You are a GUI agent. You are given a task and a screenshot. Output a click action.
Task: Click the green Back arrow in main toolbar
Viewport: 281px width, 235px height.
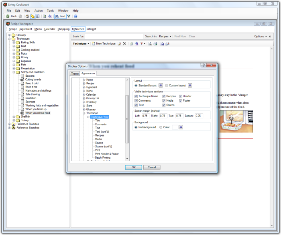pyautogui.click(x=8, y=16)
